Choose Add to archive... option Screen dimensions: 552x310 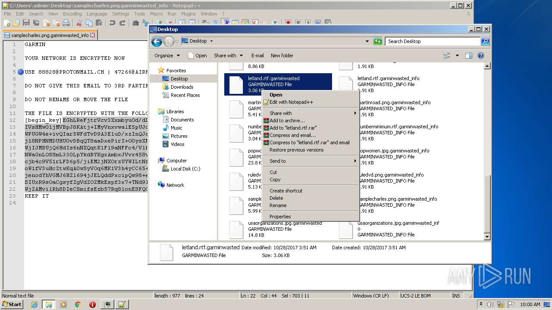310,121
